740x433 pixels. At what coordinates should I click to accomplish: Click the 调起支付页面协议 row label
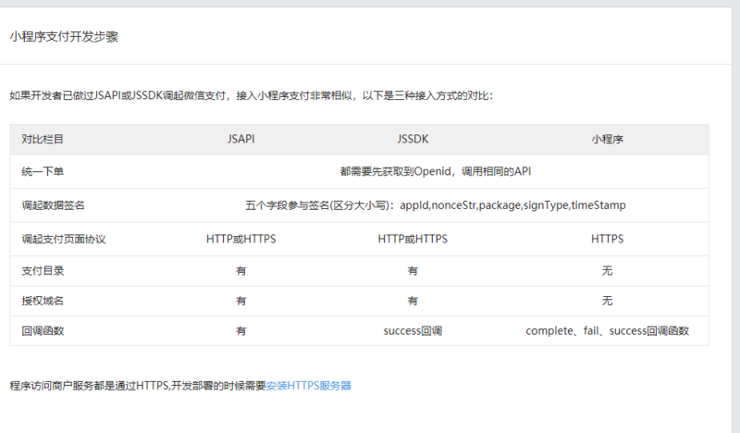(x=64, y=240)
